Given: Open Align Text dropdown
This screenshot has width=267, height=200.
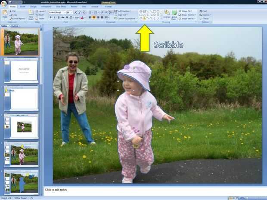Looking at the screenshot, I should [x=121, y=15].
